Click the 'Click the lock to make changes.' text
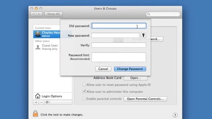 point(62,115)
